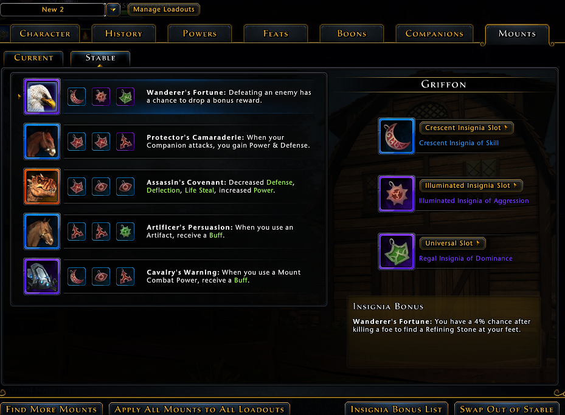Select the Griffon mount portrait

pyautogui.click(x=42, y=97)
